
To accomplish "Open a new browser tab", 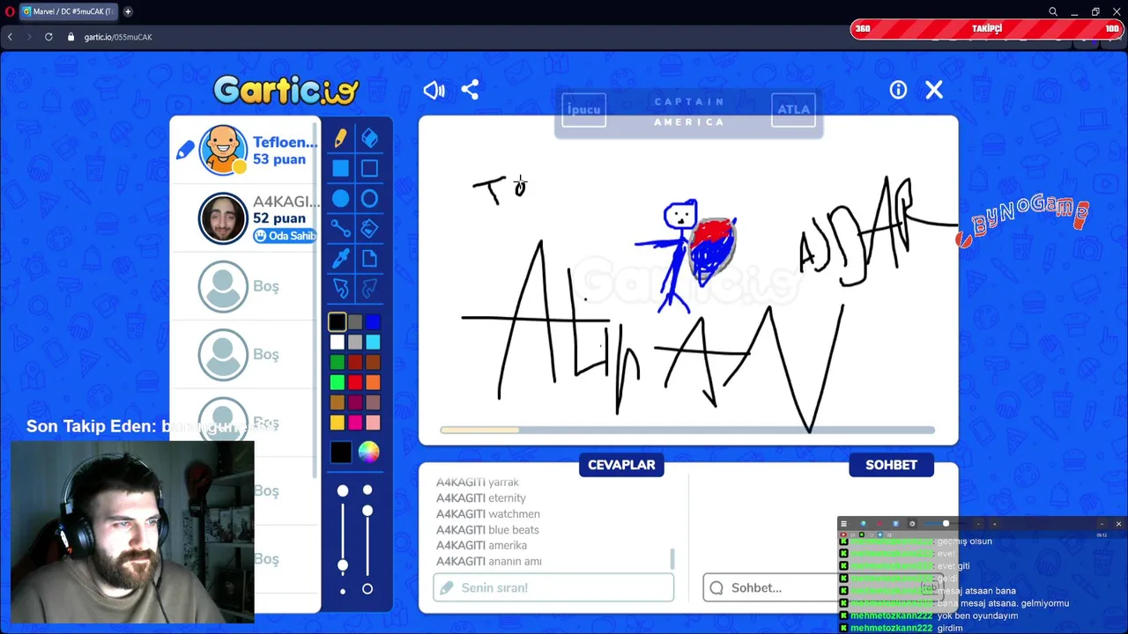I will [x=128, y=11].
